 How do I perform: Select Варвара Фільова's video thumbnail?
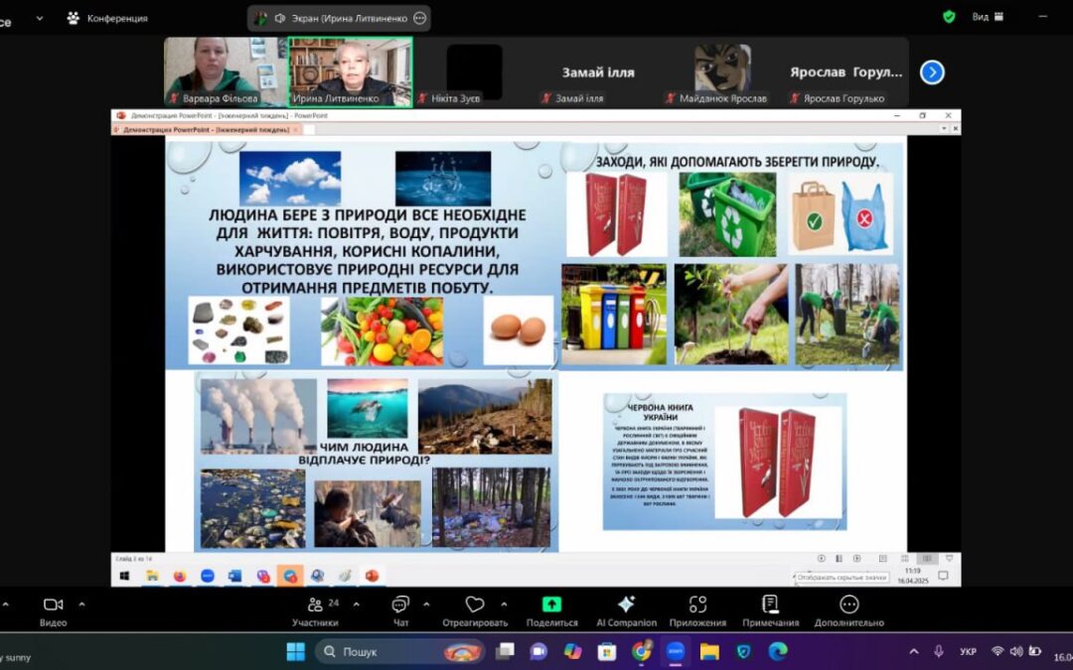coord(225,71)
